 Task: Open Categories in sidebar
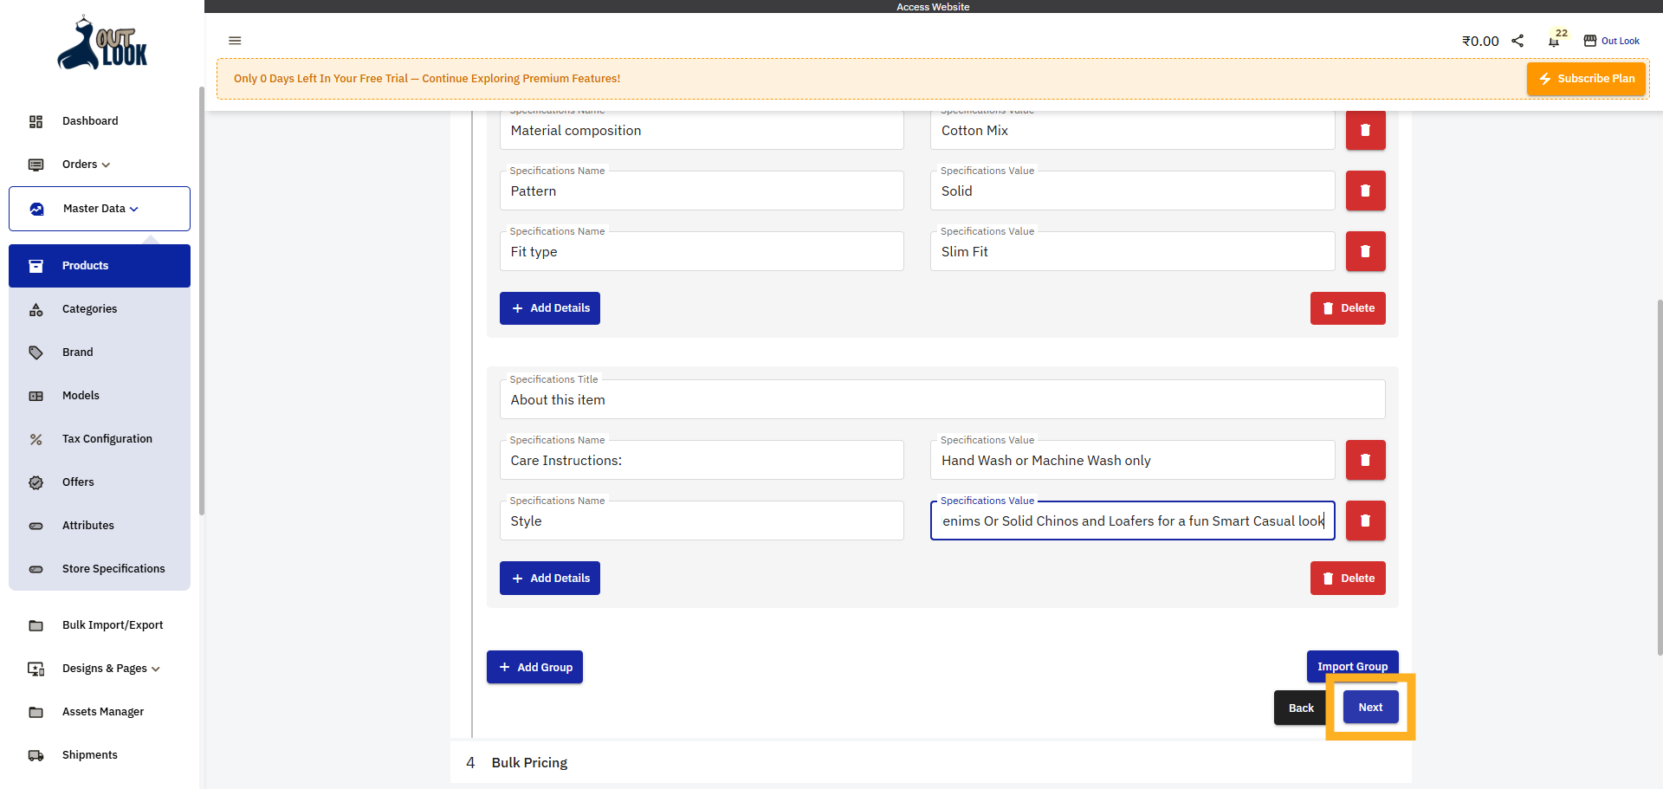89,309
